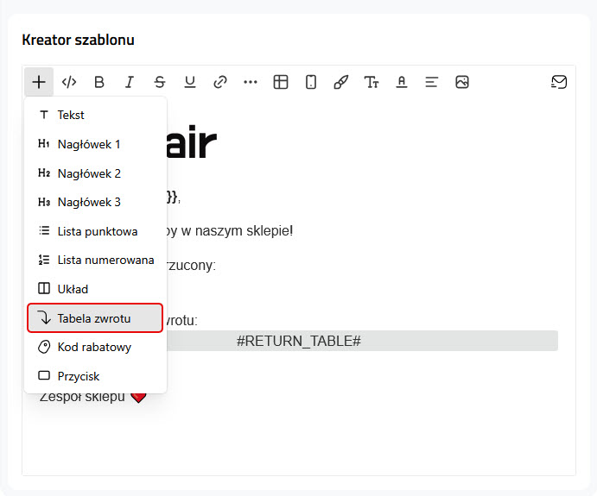Viewport: 597px width, 496px height.
Task: Click the plus add-block button
Action: 39,82
